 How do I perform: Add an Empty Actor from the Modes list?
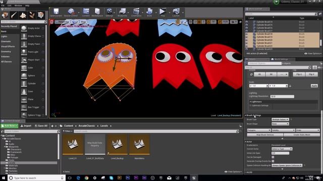click(33, 28)
